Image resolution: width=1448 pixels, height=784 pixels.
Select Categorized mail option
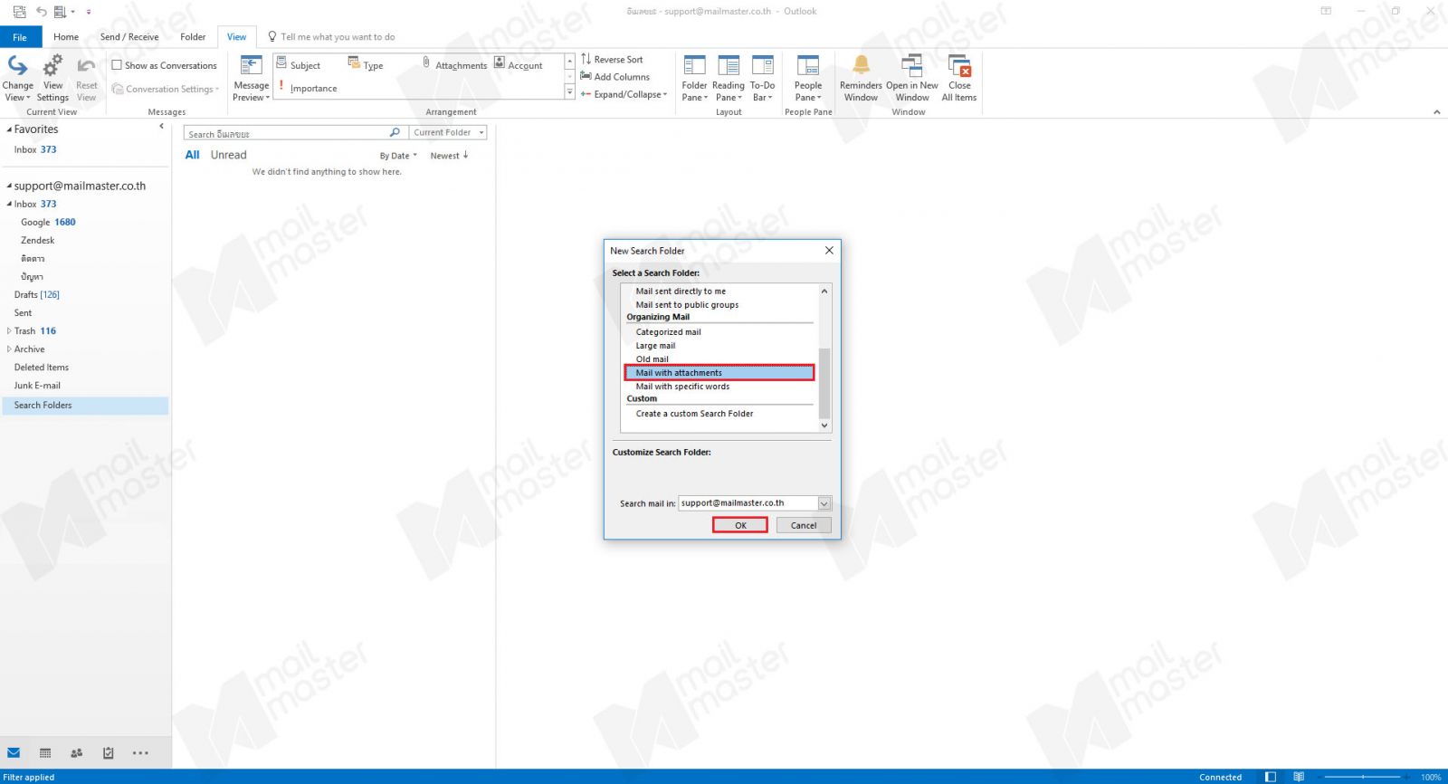point(668,332)
